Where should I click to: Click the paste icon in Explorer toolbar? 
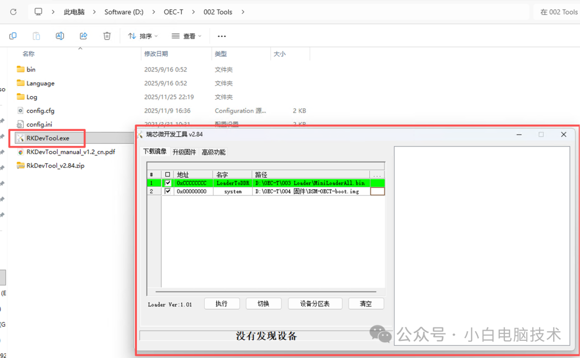pyautogui.click(x=37, y=36)
